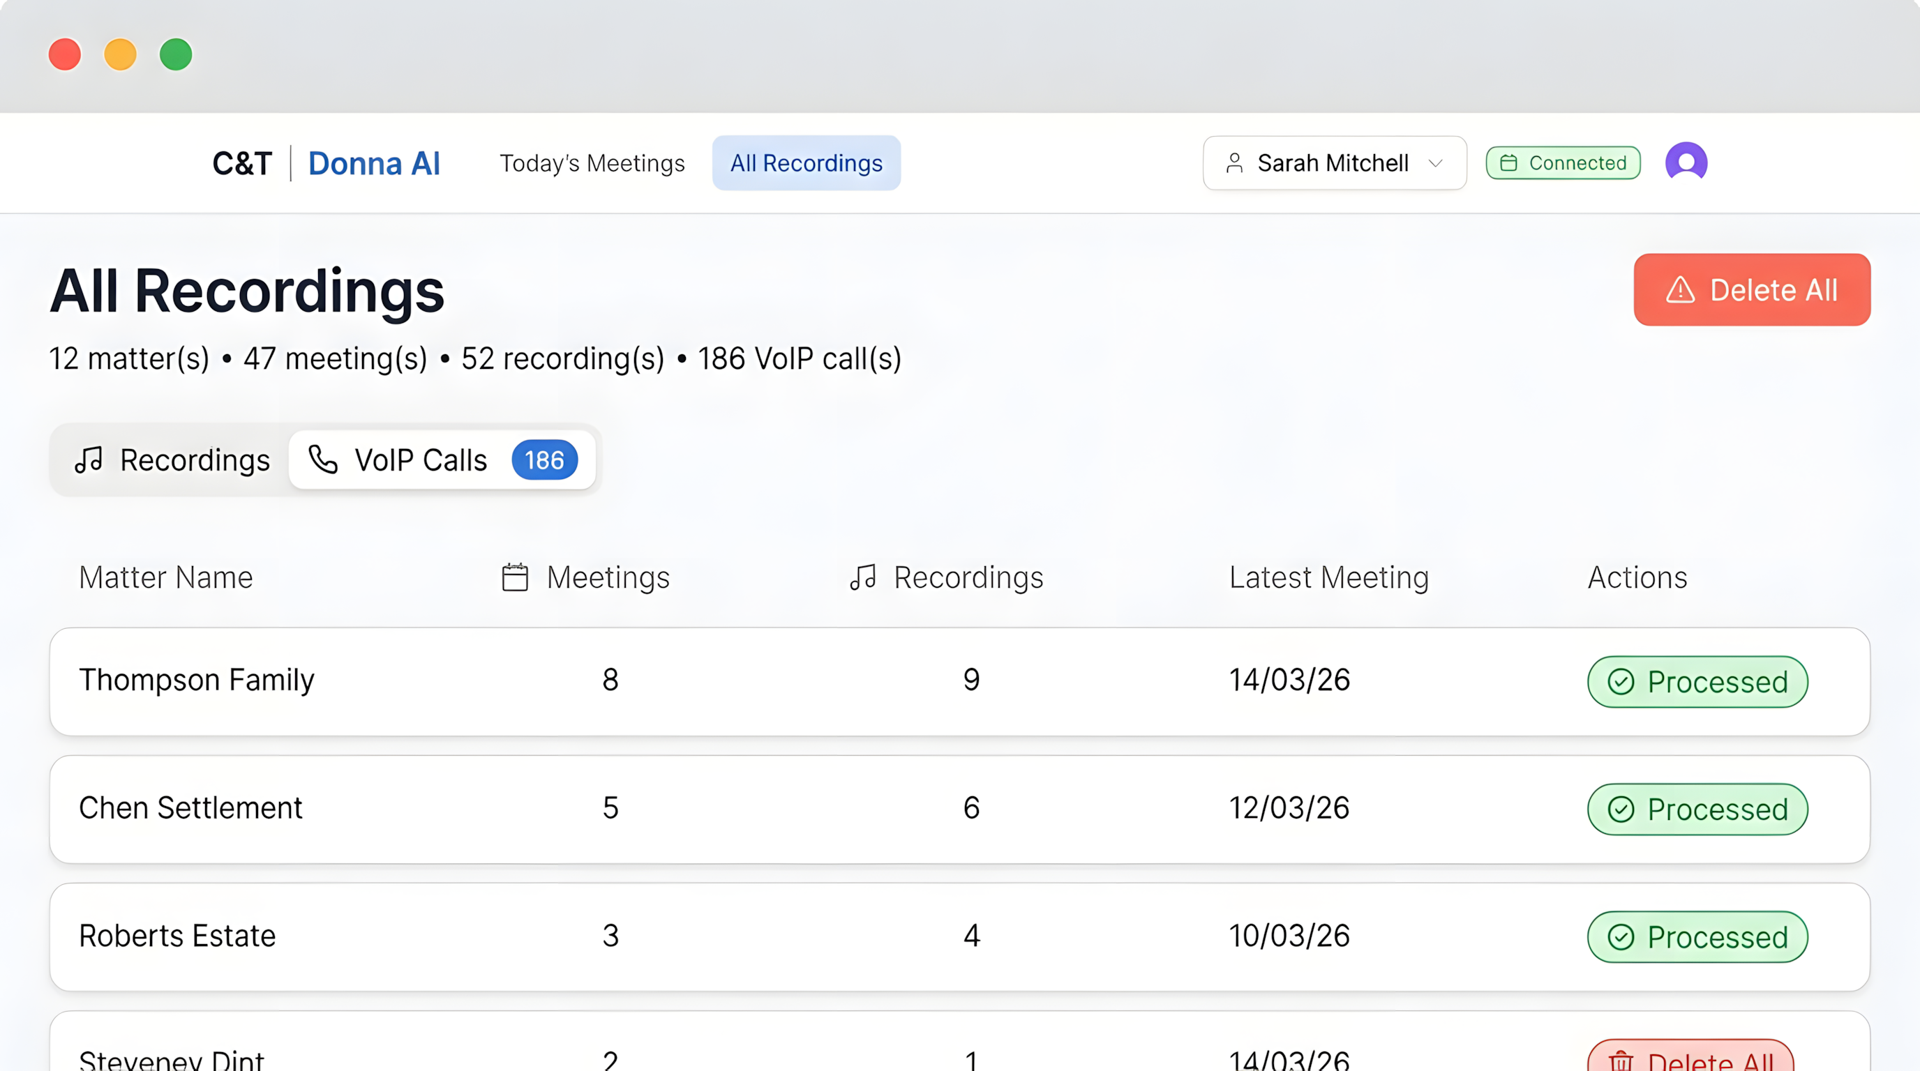Click the calendar icon in Connected badge

coord(1508,163)
